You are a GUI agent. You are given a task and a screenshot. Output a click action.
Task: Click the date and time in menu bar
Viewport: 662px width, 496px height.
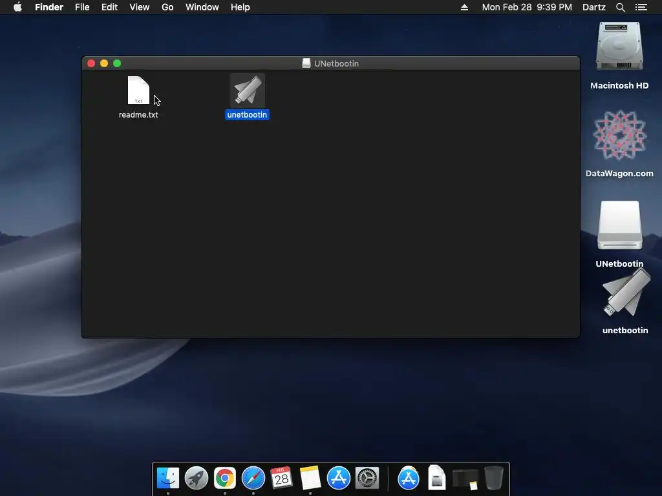coord(527,7)
